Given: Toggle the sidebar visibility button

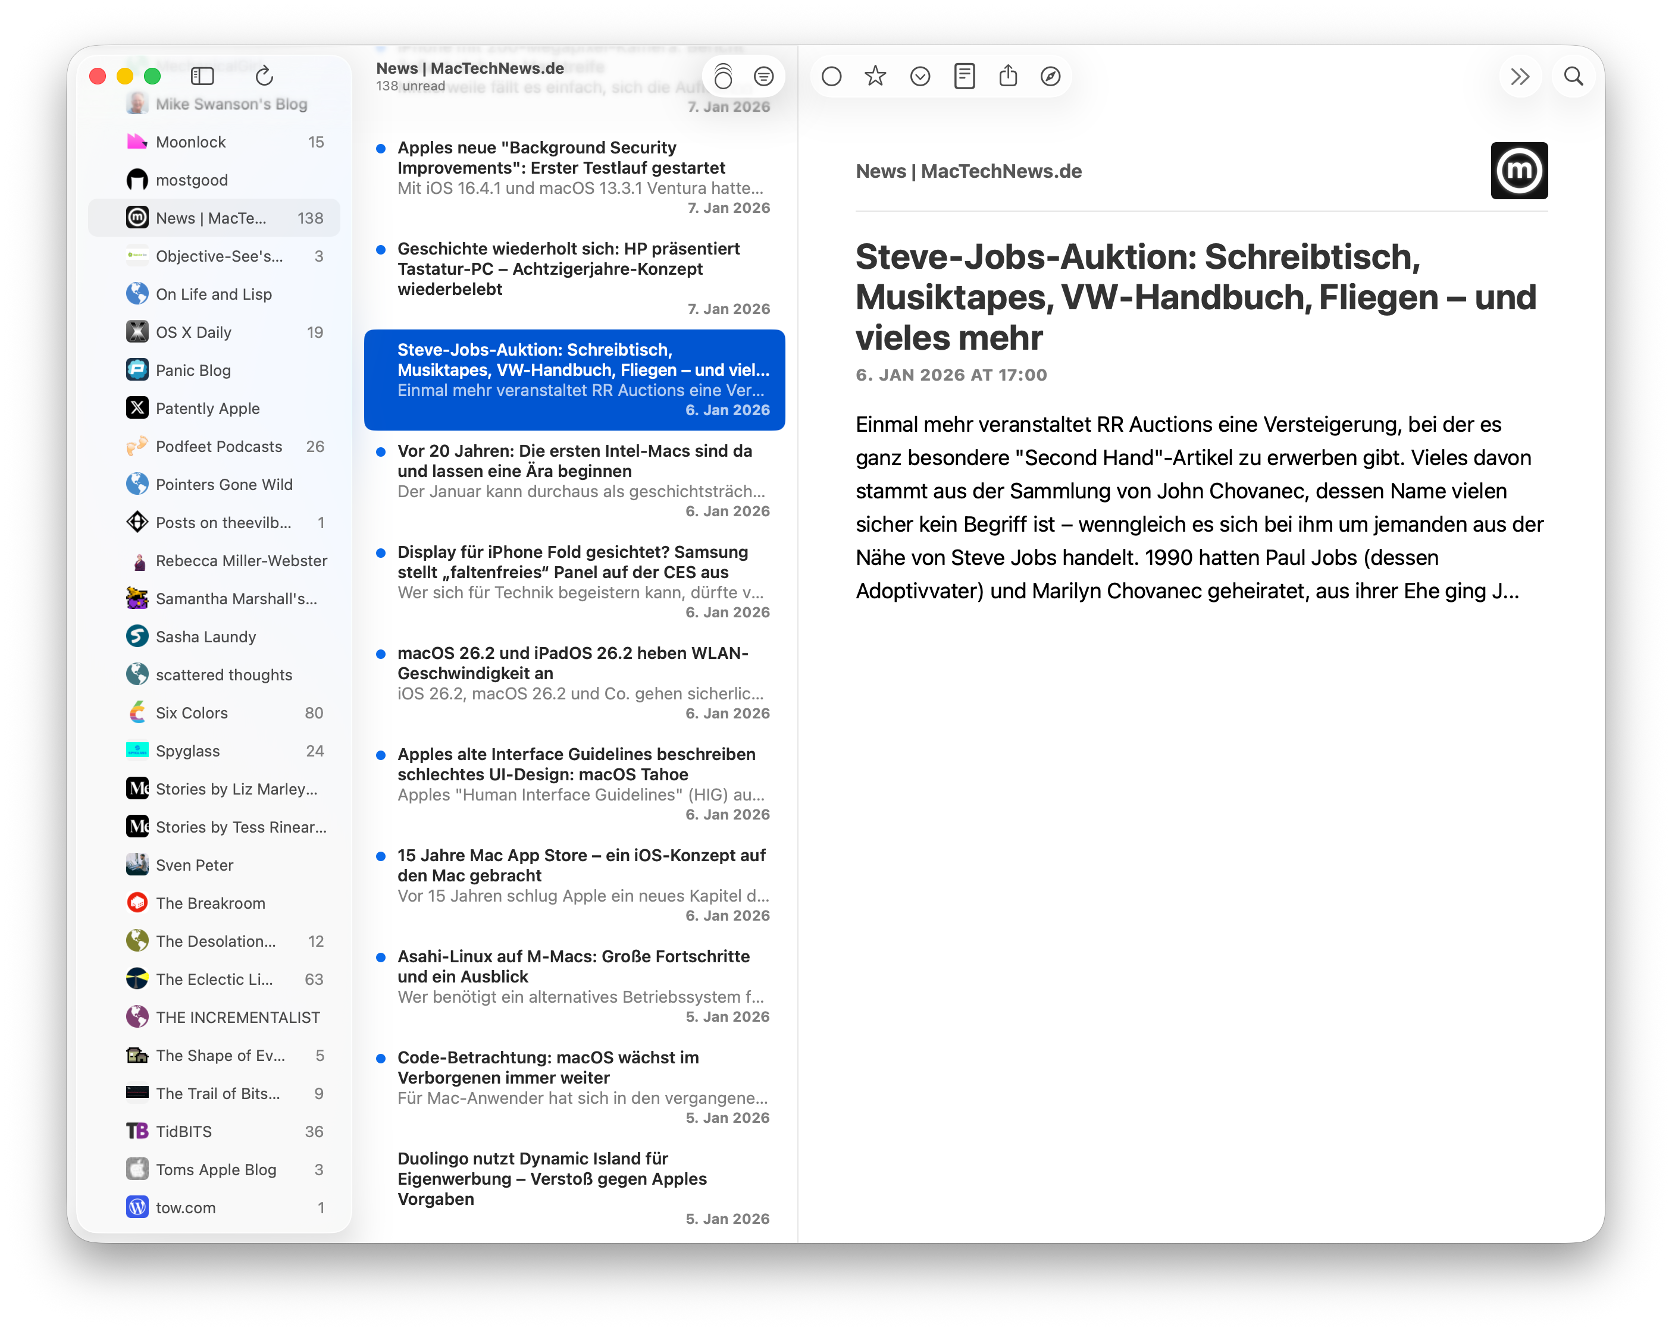Looking at the screenshot, I should pyautogui.click(x=202, y=76).
